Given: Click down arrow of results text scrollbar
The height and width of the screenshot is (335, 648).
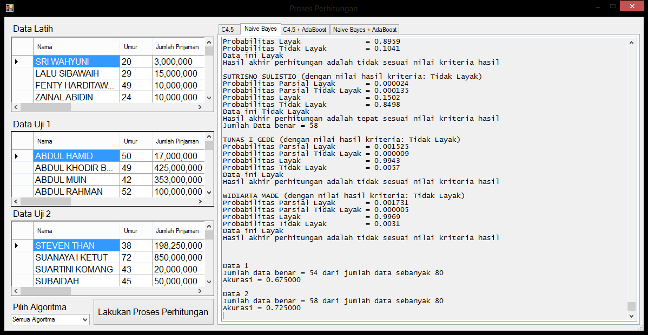Looking at the screenshot, I should click(x=631, y=316).
